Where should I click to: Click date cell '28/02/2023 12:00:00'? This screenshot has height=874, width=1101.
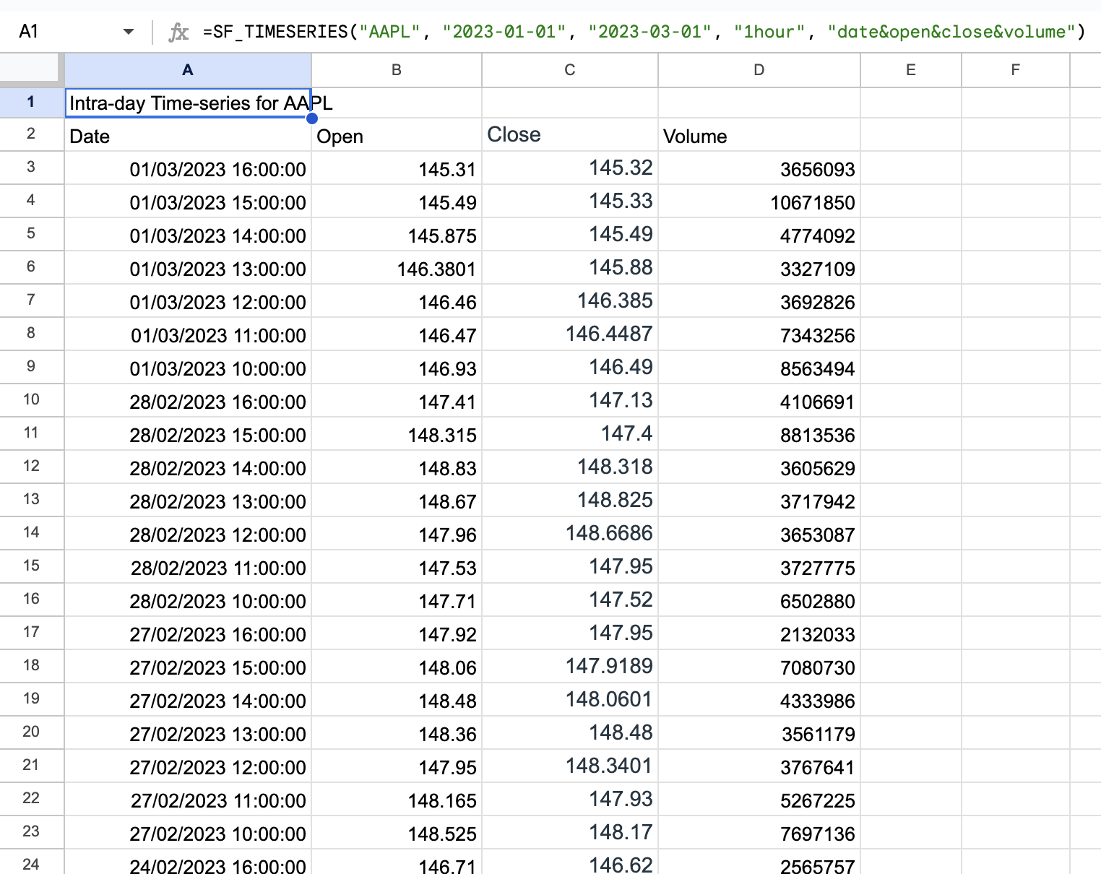[188, 534]
